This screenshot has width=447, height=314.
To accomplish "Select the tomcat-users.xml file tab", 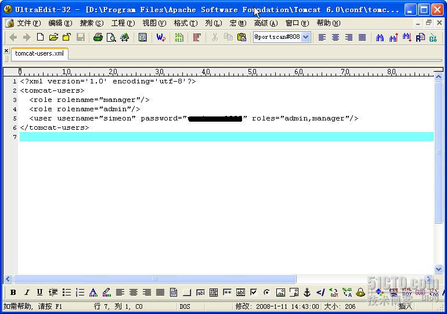I will click(39, 53).
